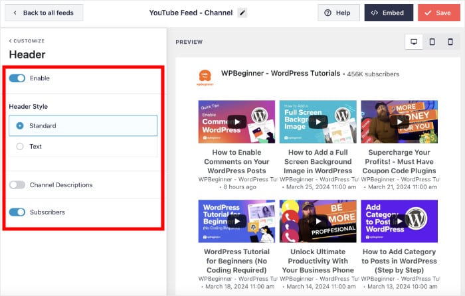Screen dimensions: 465x296
Task: Play the Enable Comments video
Action: [236, 121]
